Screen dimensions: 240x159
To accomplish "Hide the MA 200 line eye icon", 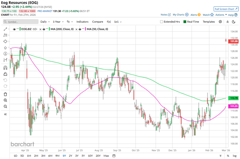I will [44, 29].
